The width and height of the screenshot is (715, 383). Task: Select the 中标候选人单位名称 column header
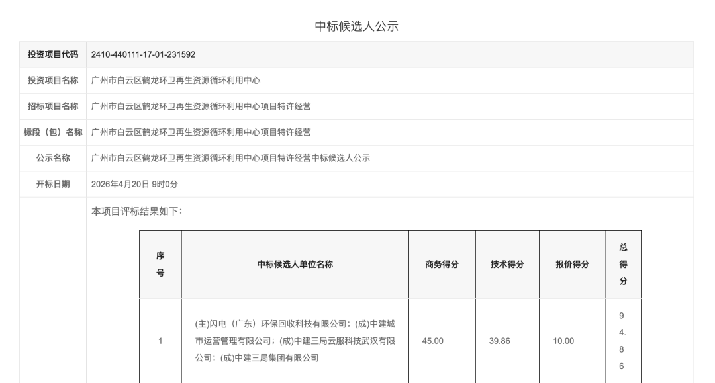tap(295, 264)
